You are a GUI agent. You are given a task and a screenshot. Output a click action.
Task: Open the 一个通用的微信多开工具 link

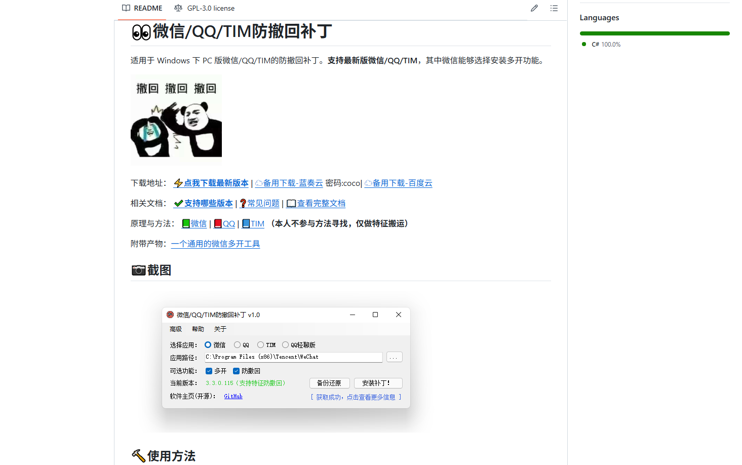tap(215, 244)
